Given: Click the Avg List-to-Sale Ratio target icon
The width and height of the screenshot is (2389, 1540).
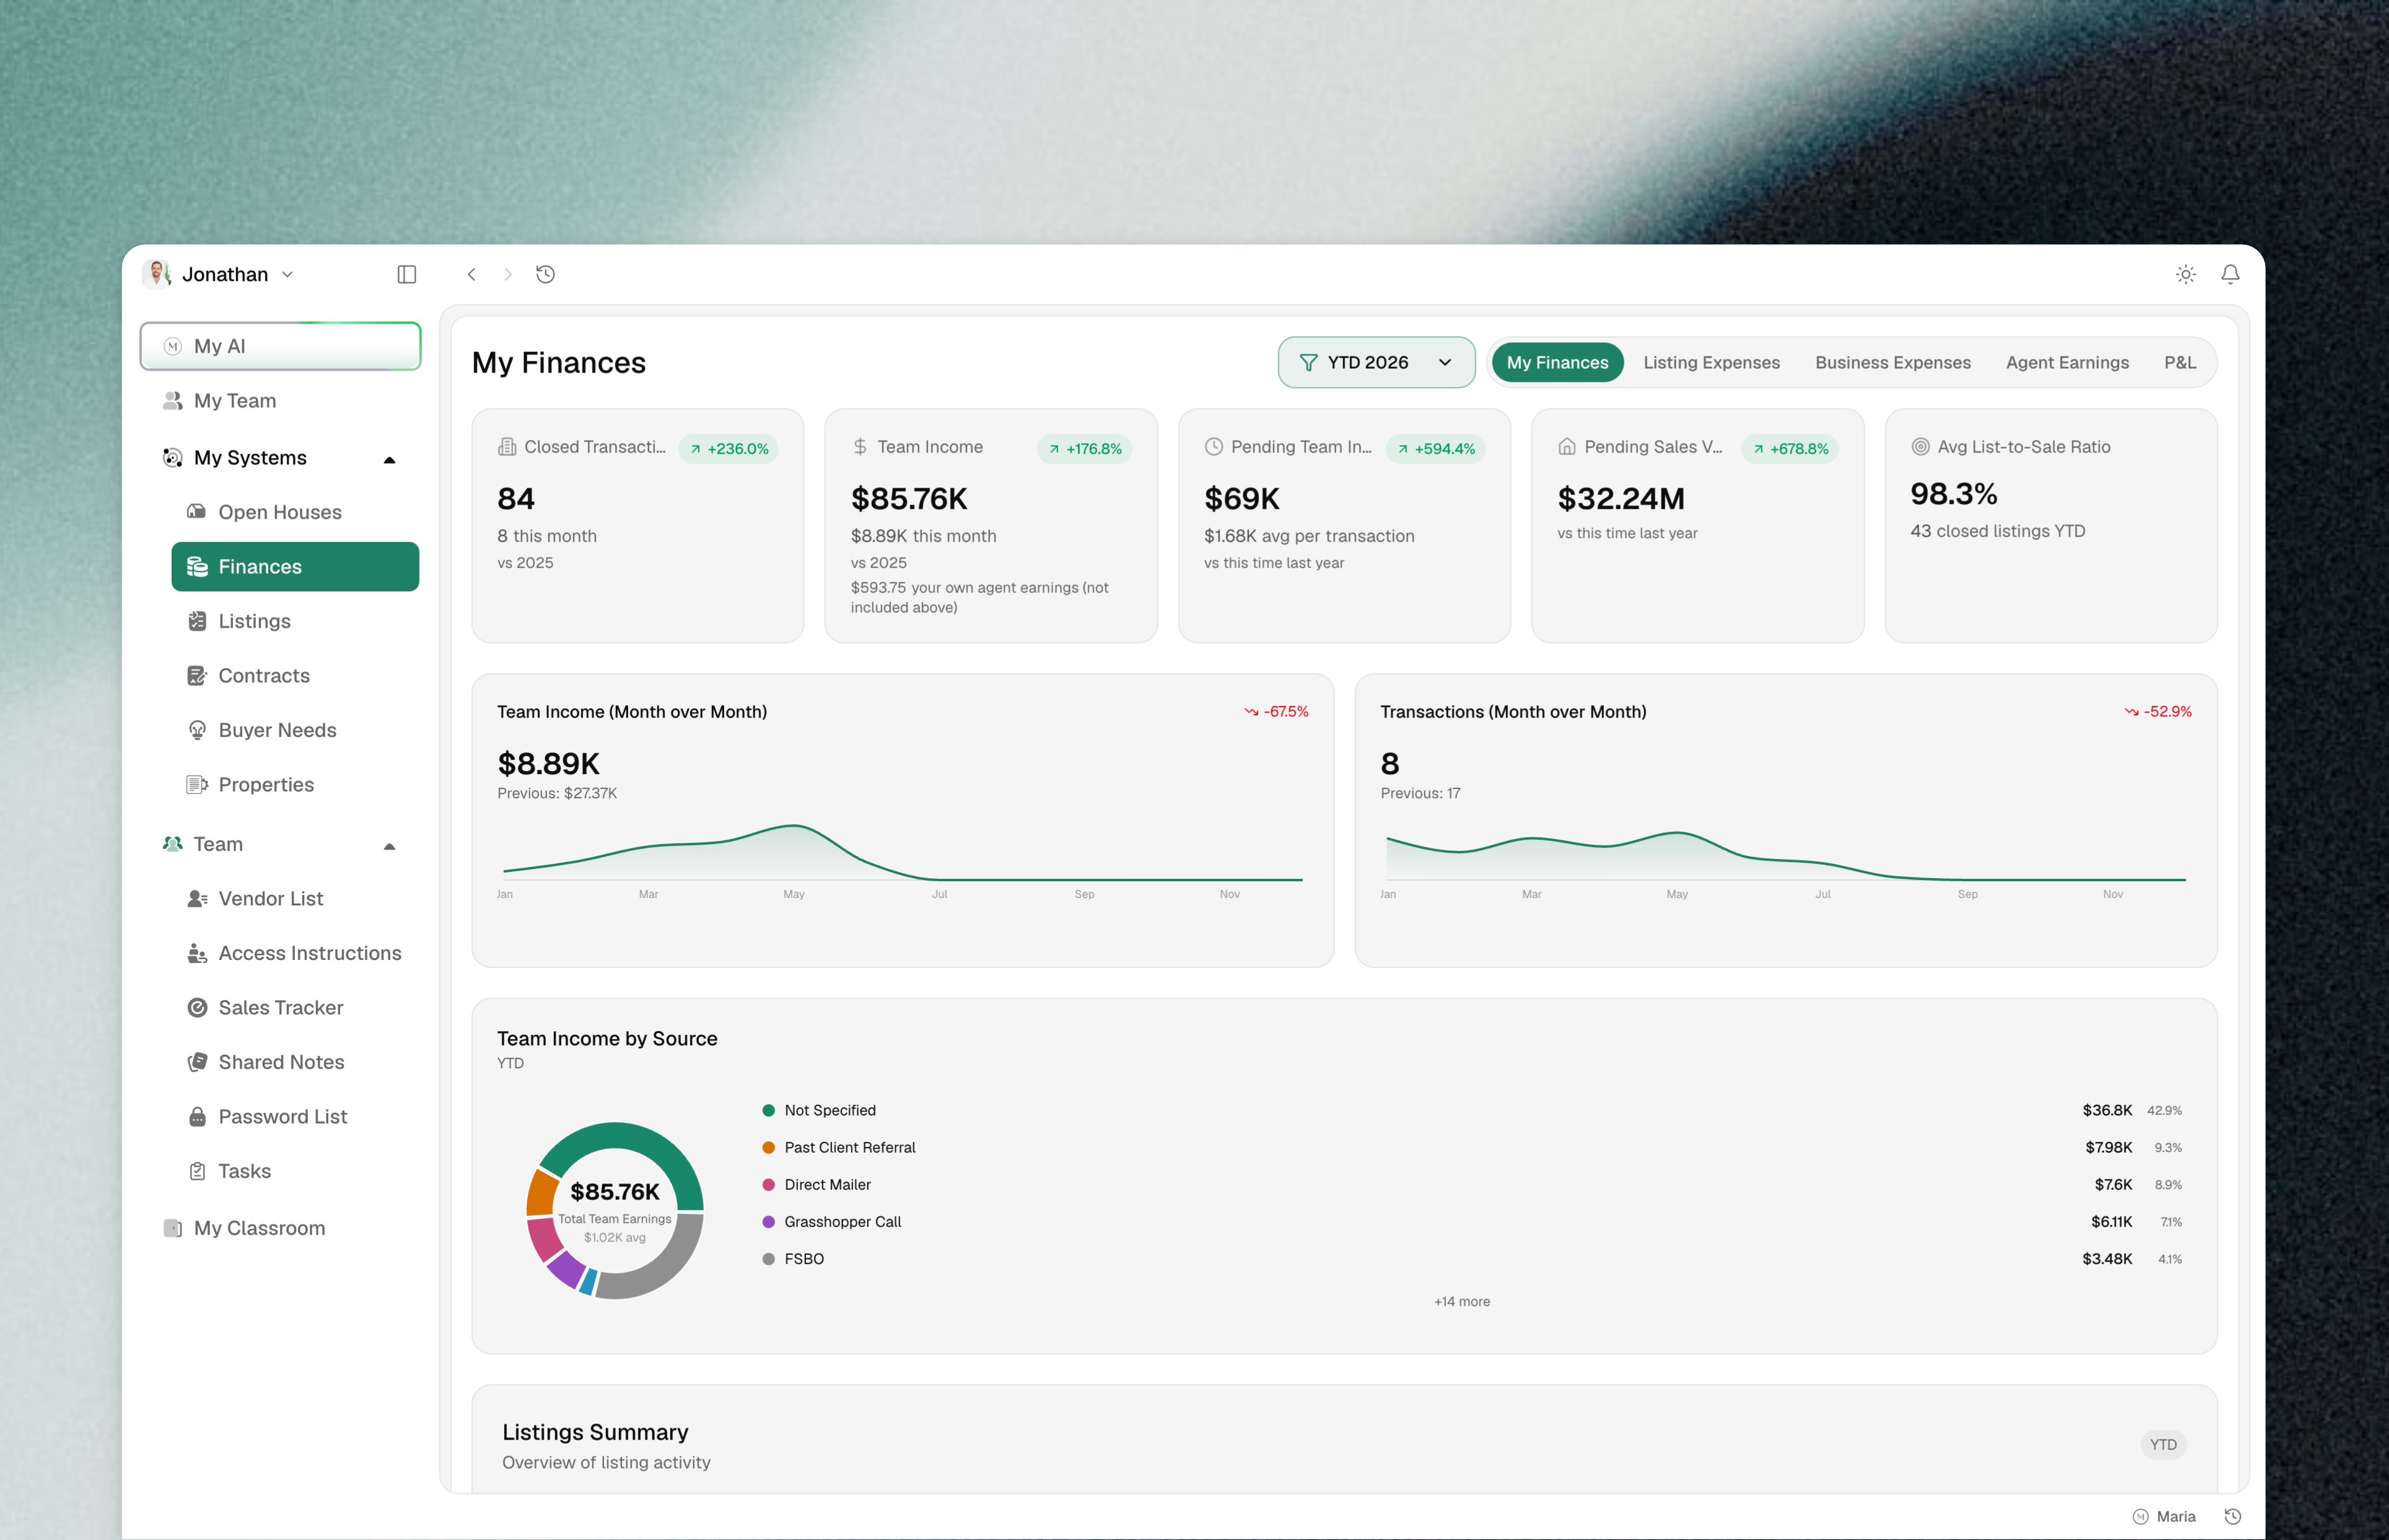Looking at the screenshot, I should [x=1920, y=447].
